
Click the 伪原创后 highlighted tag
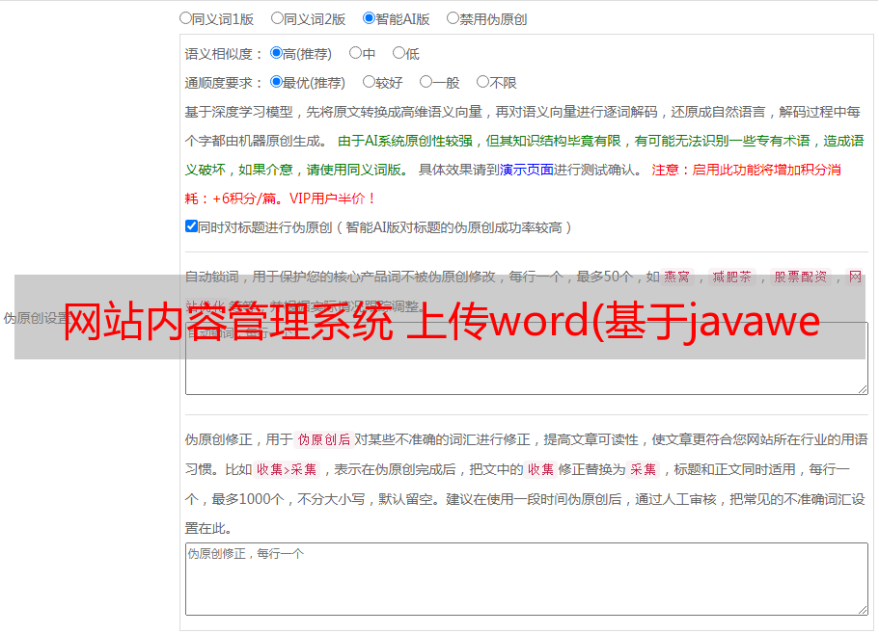click(324, 439)
